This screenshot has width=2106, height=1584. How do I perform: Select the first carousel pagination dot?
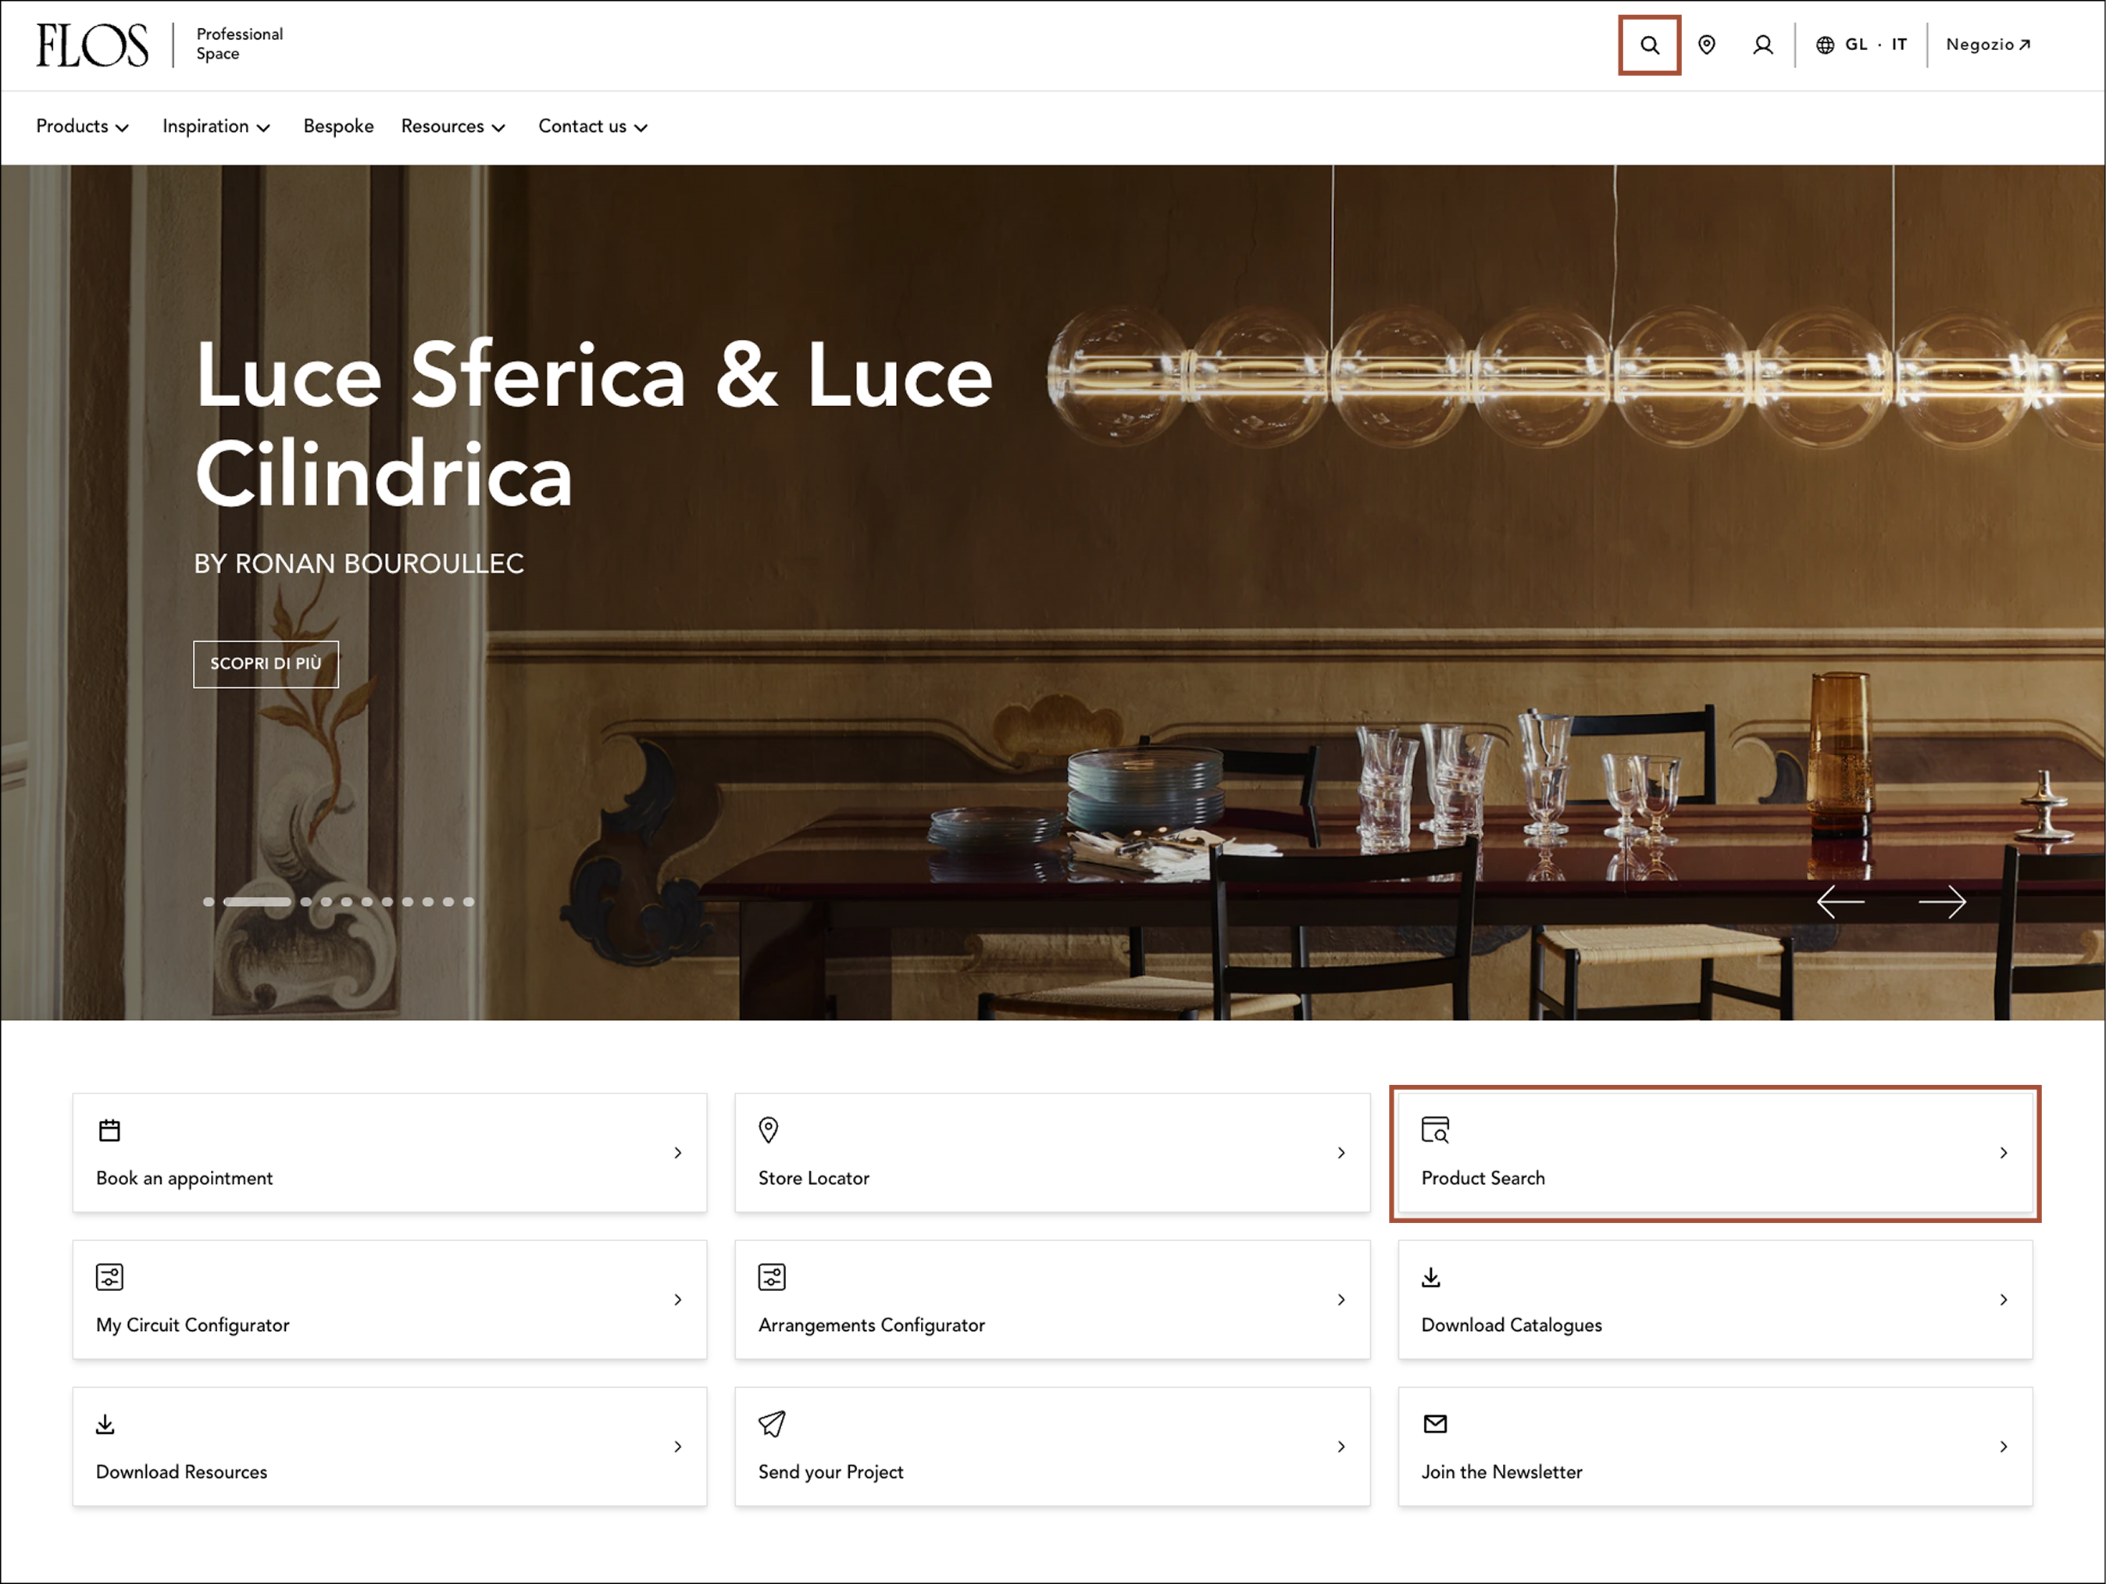pos(209,901)
